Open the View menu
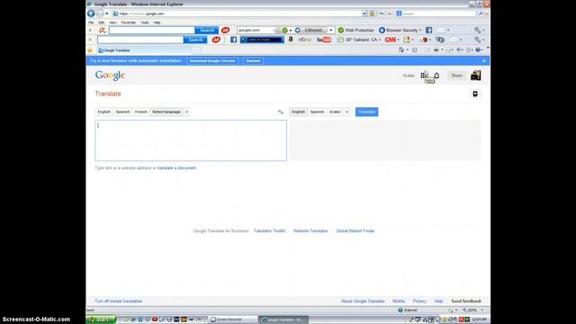This screenshot has width=576, height=324. point(112,22)
